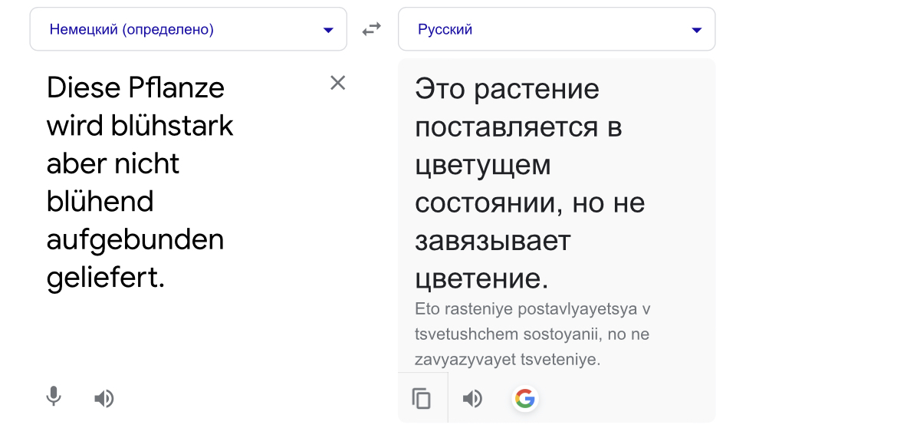
Task: Click the word завязывает in the translation
Action: tap(492, 241)
